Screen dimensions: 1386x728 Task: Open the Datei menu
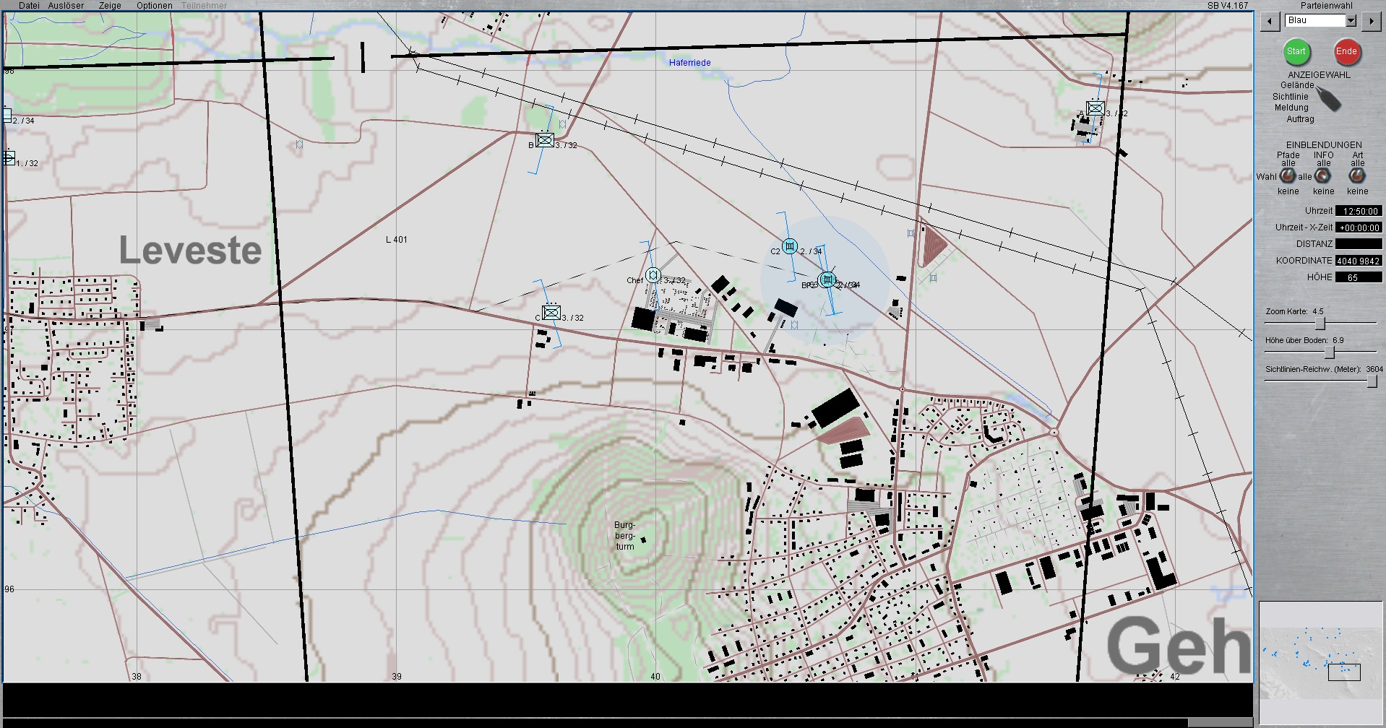[29, 6]
